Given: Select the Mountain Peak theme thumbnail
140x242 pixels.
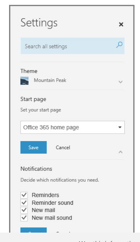Looking at the screenshot, I should pyautogui.click(x=25, y=81).
